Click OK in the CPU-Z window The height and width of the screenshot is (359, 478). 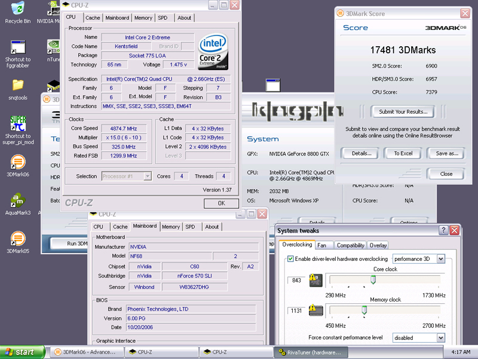221,203
